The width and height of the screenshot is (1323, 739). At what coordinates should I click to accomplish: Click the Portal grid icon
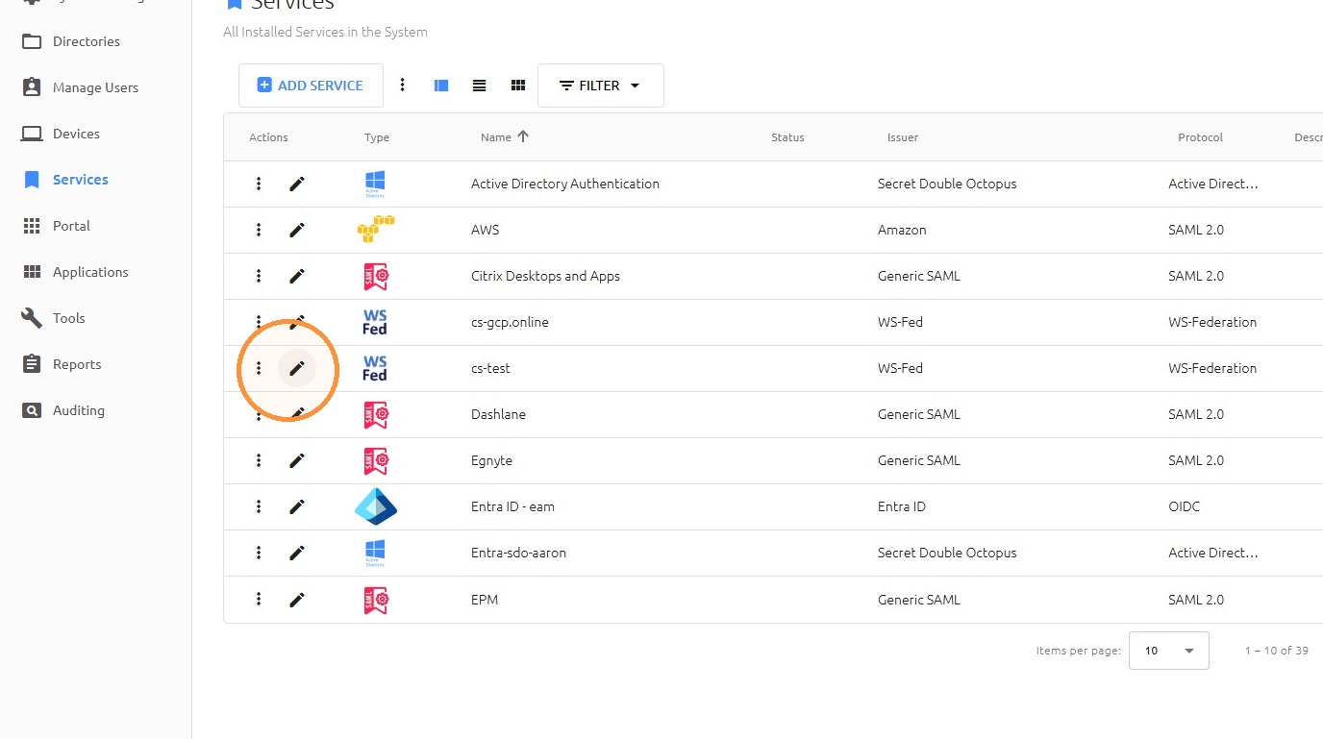tap(32, 226)
